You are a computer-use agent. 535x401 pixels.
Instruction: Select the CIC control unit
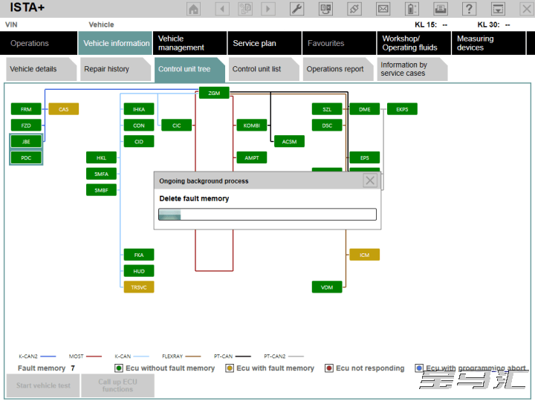tap(176, 125)
